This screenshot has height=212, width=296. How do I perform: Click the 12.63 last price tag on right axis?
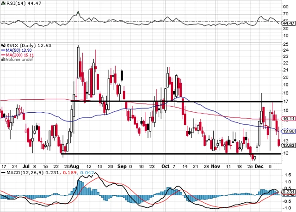click(287, 146)
